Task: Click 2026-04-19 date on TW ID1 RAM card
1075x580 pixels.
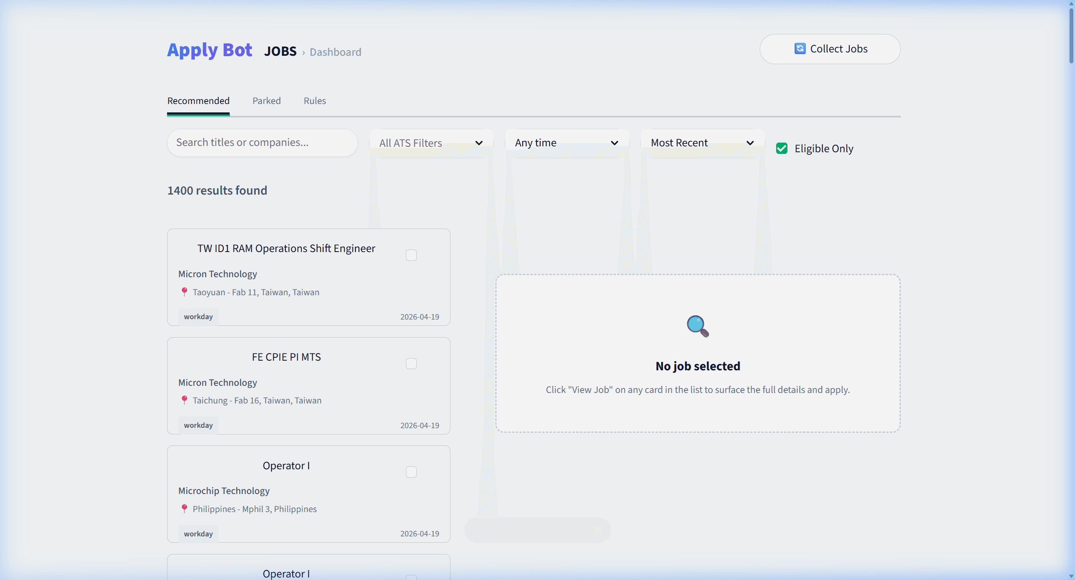Action: [420, 317]
